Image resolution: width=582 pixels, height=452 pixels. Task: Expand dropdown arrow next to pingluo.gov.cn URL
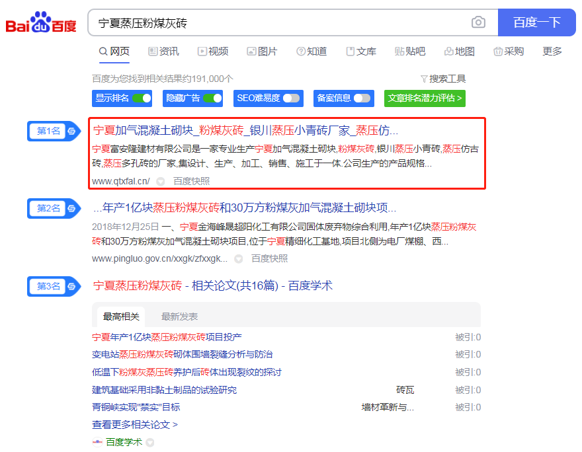tap(239, 259)
